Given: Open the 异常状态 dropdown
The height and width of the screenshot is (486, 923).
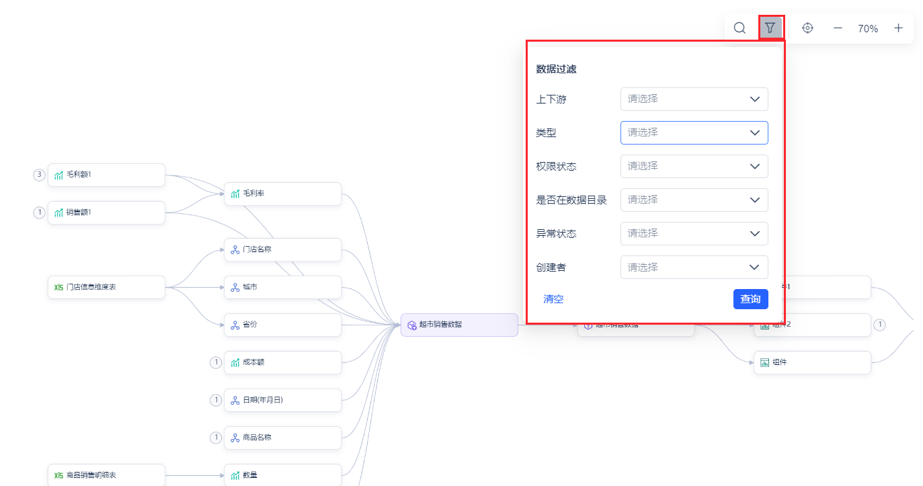Looking at the screenshot, I should (694, 233).
